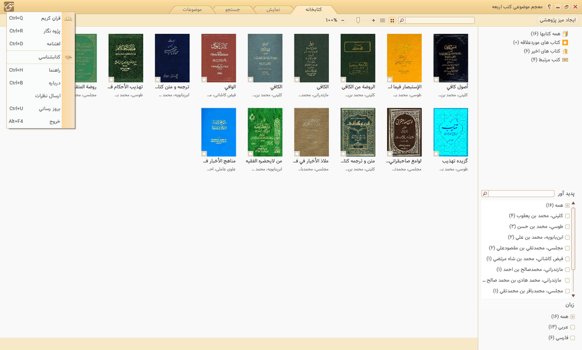Open the ملاذ الأخيار book thumbnail
582x350 pixels.
311,132
